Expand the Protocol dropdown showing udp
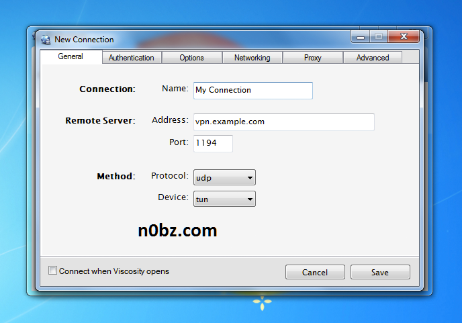Viewport: 462px width, 323px height. click(x=224, y=177)
